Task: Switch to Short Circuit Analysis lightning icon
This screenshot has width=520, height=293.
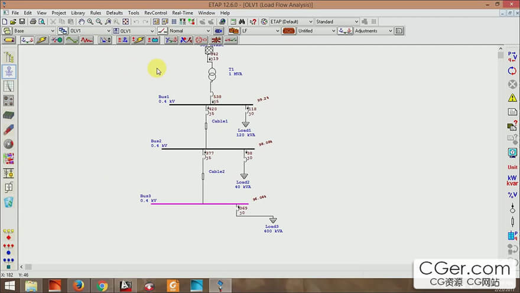Action: point(42,40)
